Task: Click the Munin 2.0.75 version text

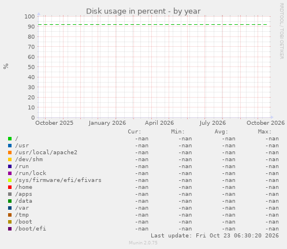Action: 143,243
